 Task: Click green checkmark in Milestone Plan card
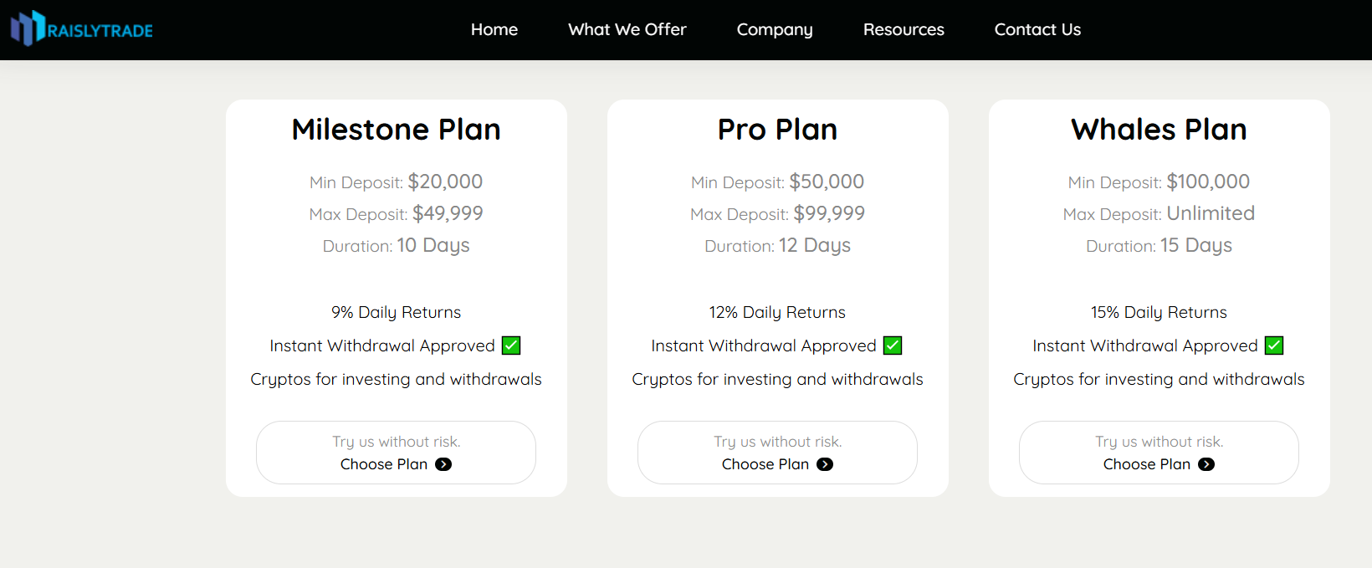coord(511,345)
